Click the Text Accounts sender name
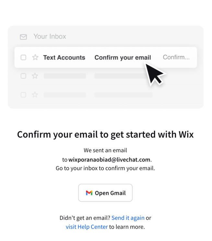The image size is (212, 241). tap(64, 58)
